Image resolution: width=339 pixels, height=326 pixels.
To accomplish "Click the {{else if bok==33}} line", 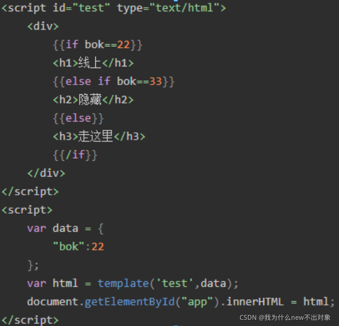I will point(113,82).
